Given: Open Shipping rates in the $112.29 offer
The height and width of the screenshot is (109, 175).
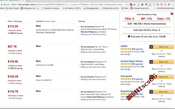Looking at the screenshot, I should click(86, 35).
